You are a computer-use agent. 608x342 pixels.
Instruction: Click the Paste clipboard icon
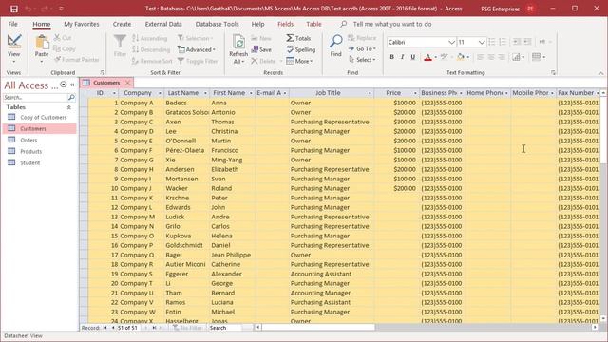(x=42, y=42)
